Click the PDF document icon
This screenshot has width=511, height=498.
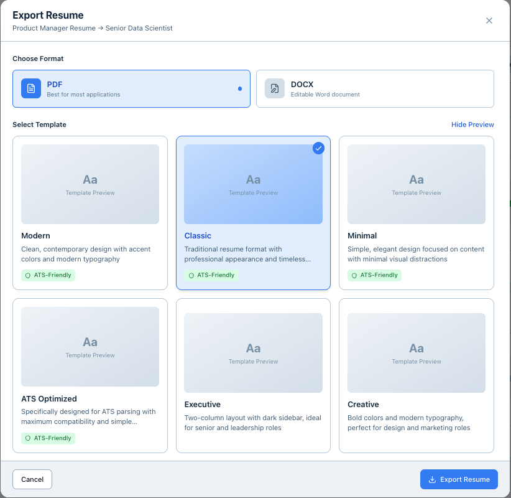coord(31,88)
